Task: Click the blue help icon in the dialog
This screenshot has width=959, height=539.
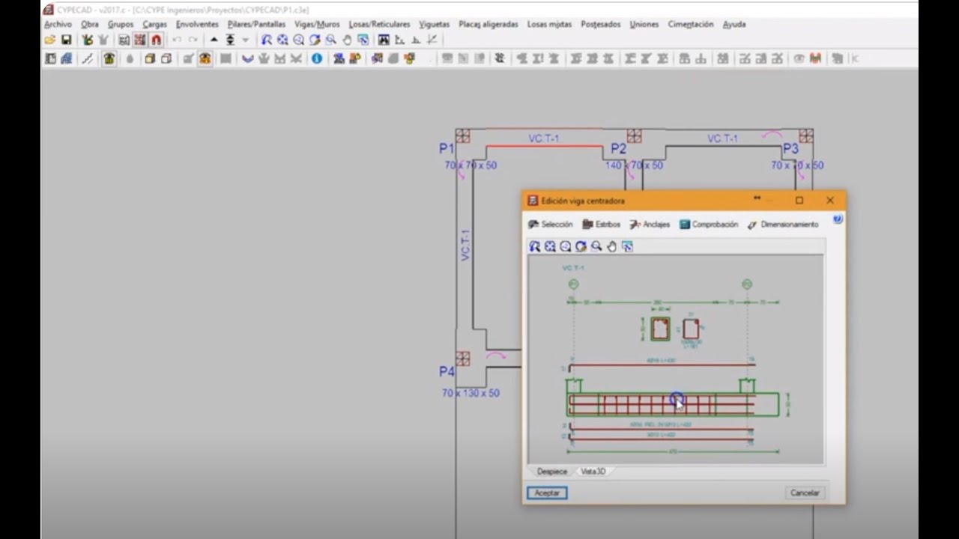Action: pyautogui.click(x=838, y=219)
